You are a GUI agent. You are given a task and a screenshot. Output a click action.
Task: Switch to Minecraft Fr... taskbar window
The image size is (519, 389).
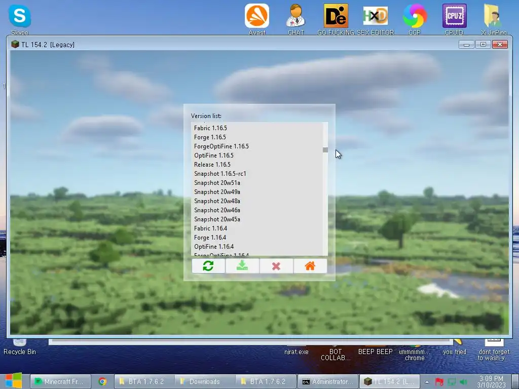click(61, 381)
